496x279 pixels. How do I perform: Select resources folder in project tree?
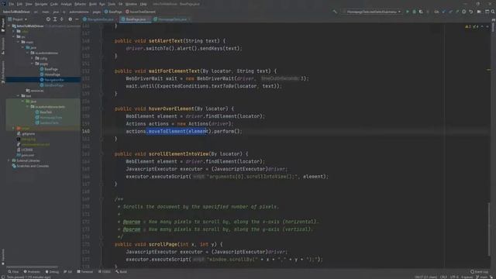[35, 91]
